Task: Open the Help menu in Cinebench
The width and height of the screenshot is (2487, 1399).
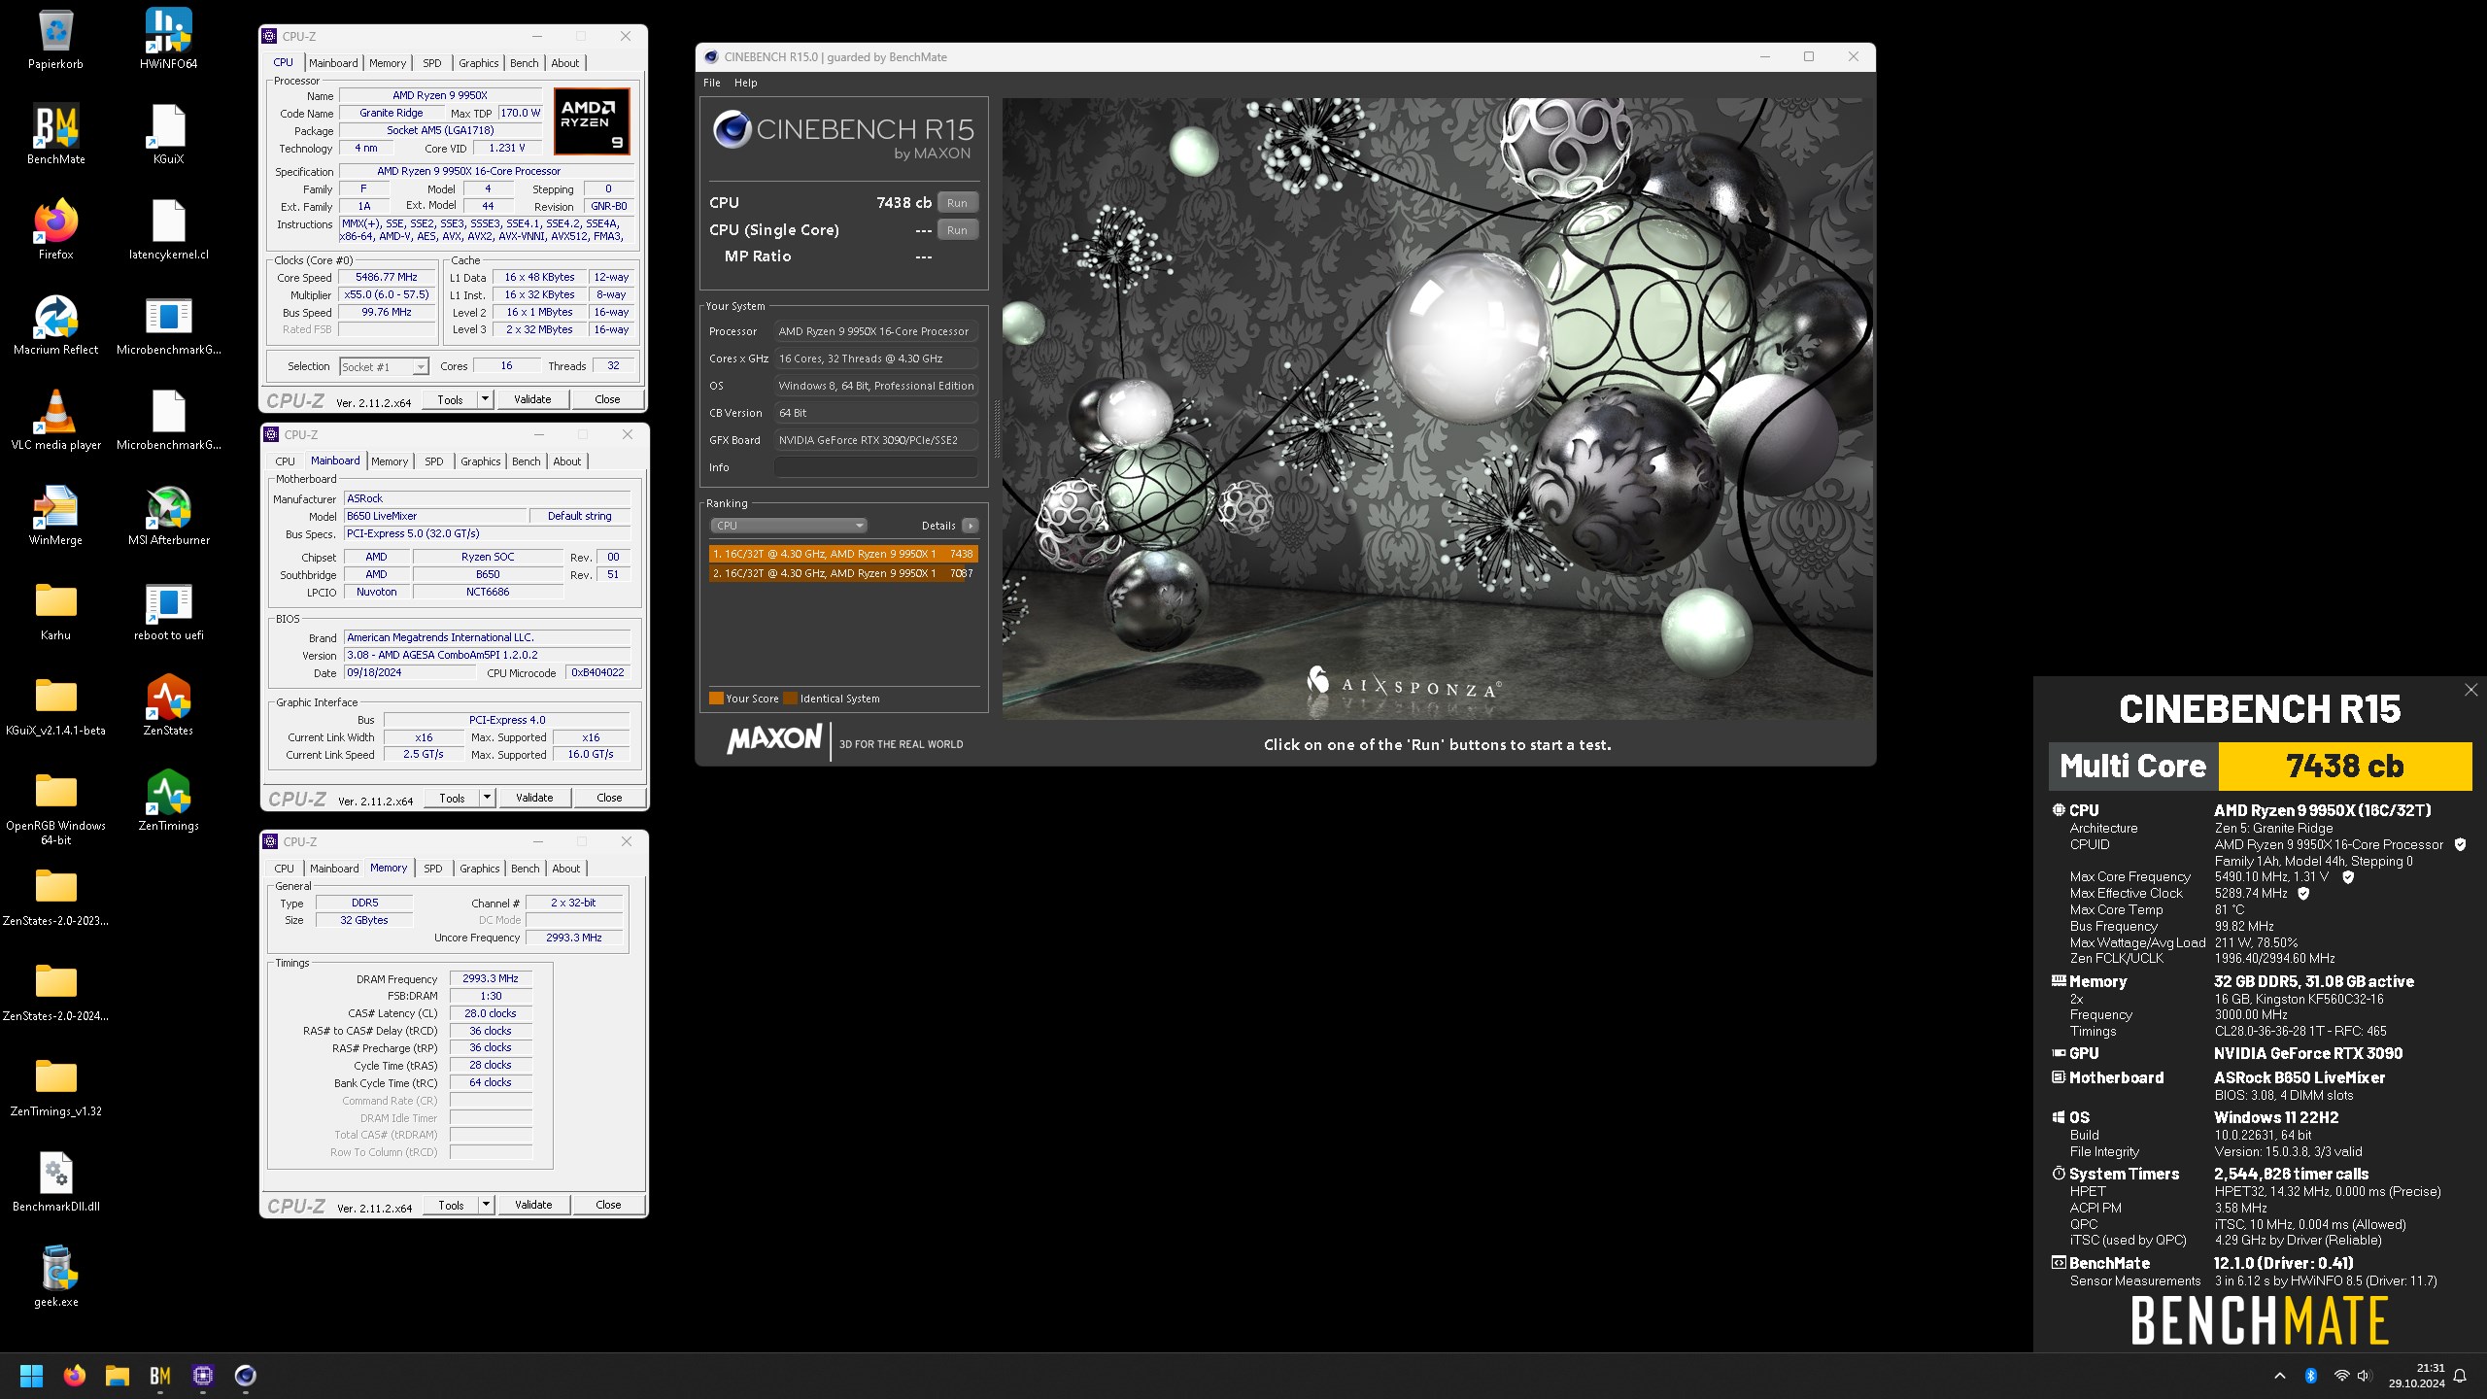Action: coord(745,83)
